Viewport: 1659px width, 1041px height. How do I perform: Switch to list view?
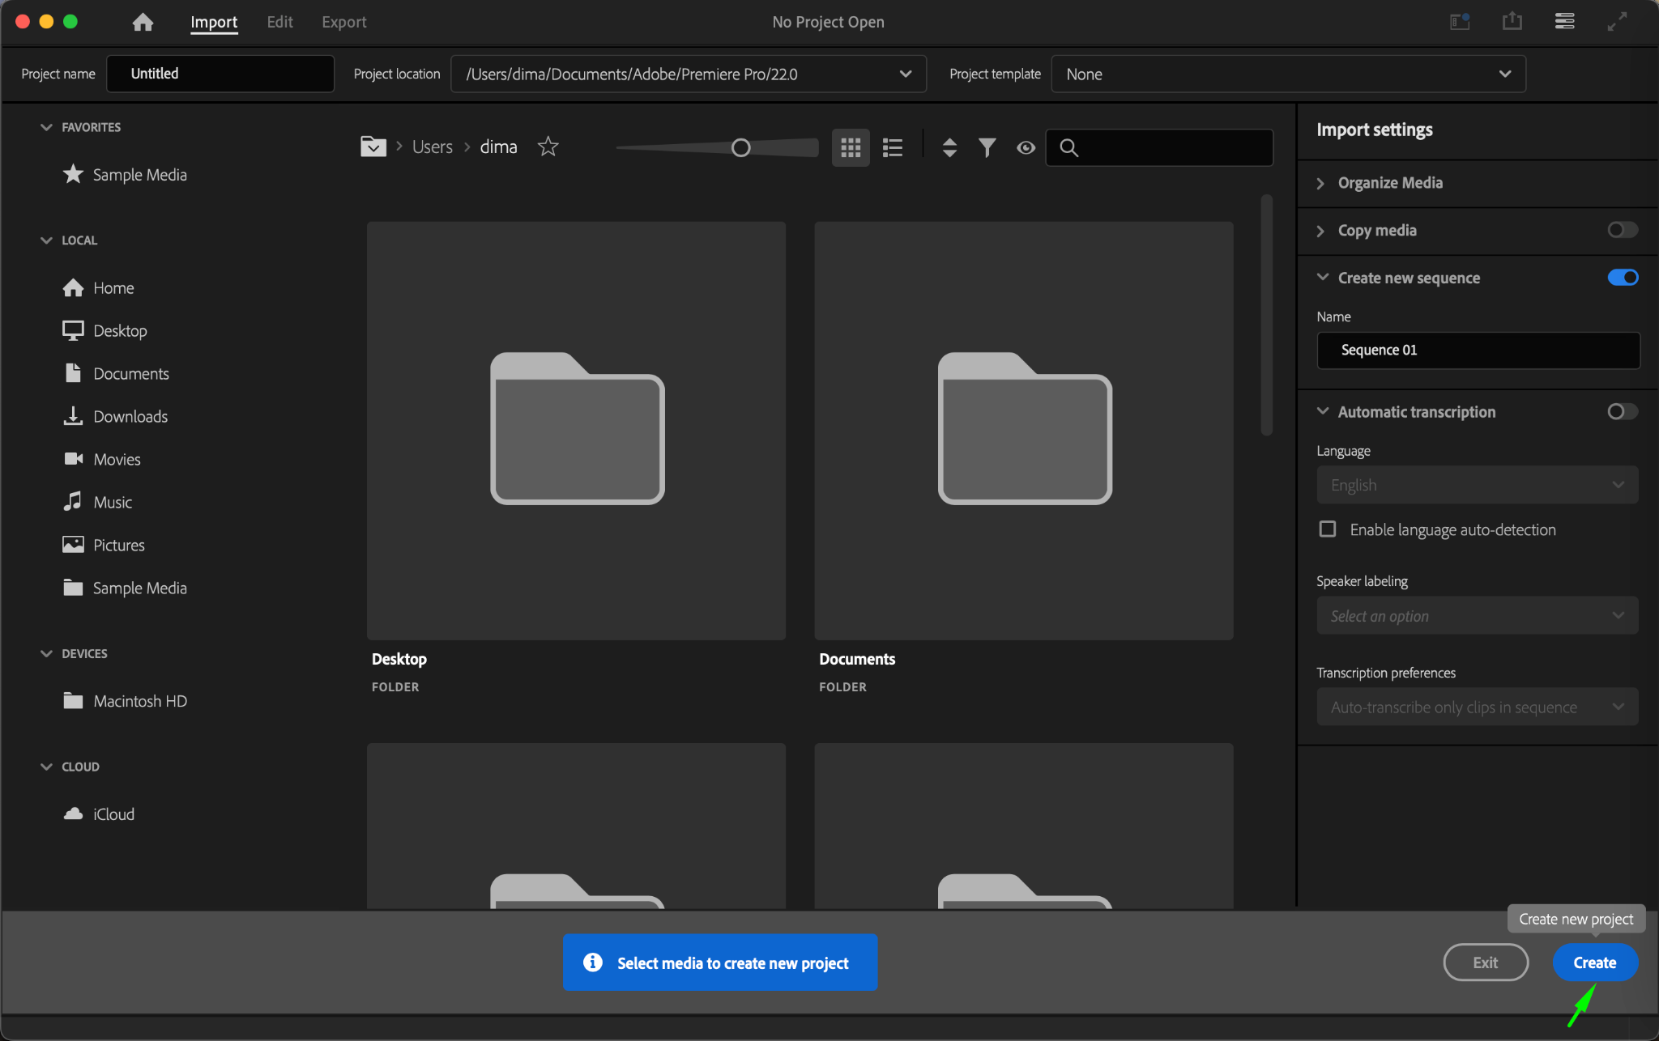click(x=893, y=147)
